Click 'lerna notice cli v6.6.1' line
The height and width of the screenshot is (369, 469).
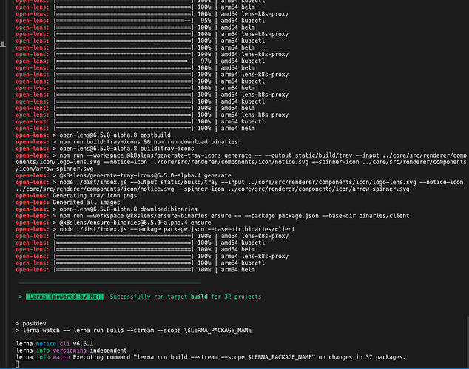click(x=55, y=344)
